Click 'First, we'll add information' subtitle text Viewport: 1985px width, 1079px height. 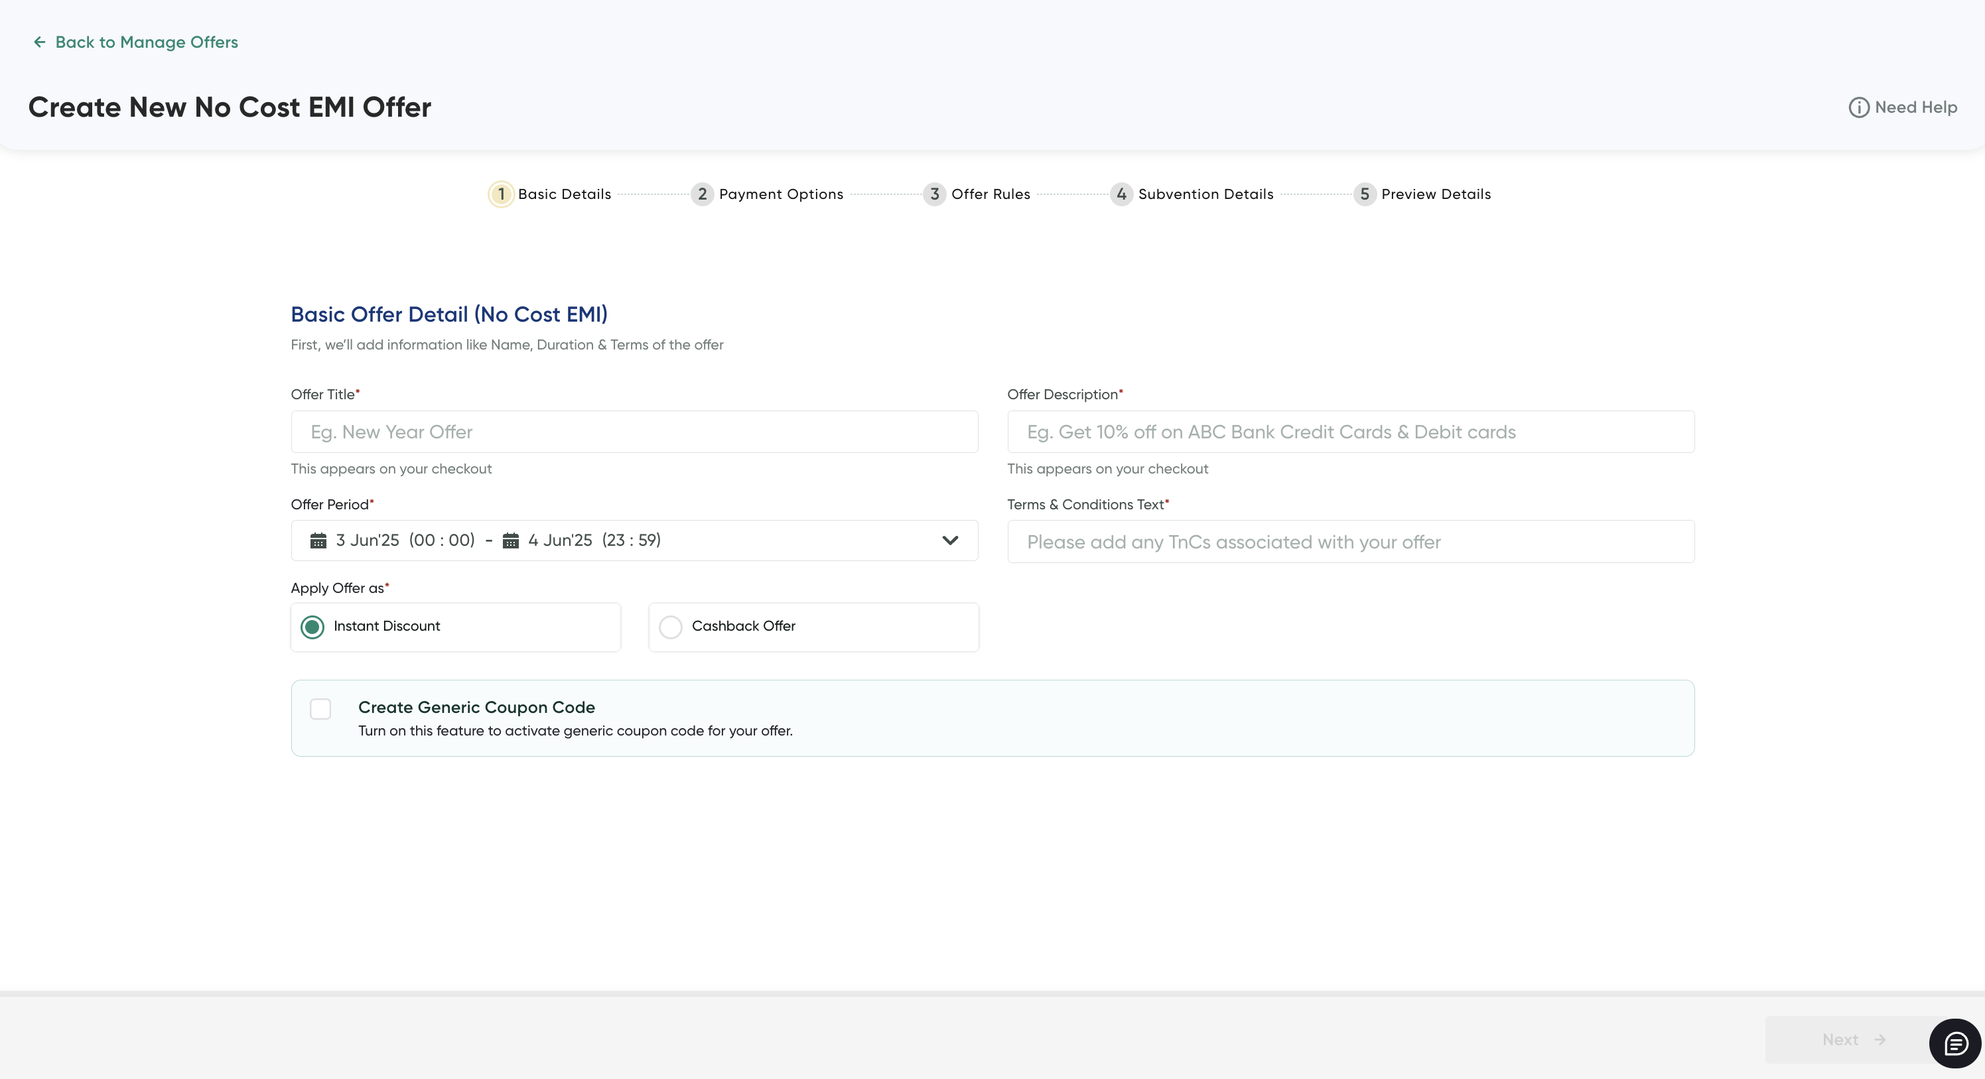[x=507, y=345]
